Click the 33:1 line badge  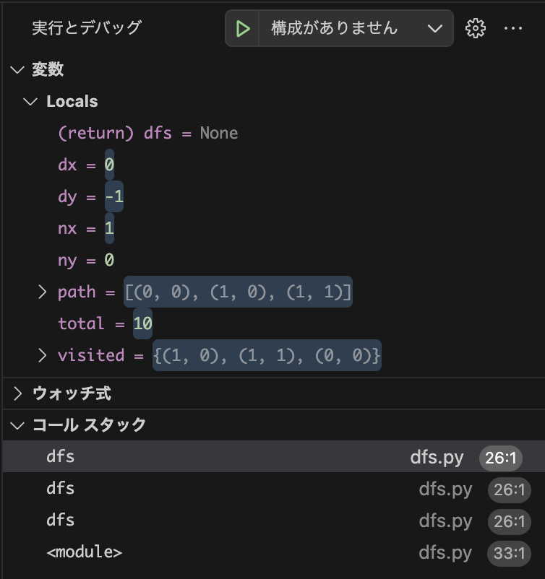[509, 553]
